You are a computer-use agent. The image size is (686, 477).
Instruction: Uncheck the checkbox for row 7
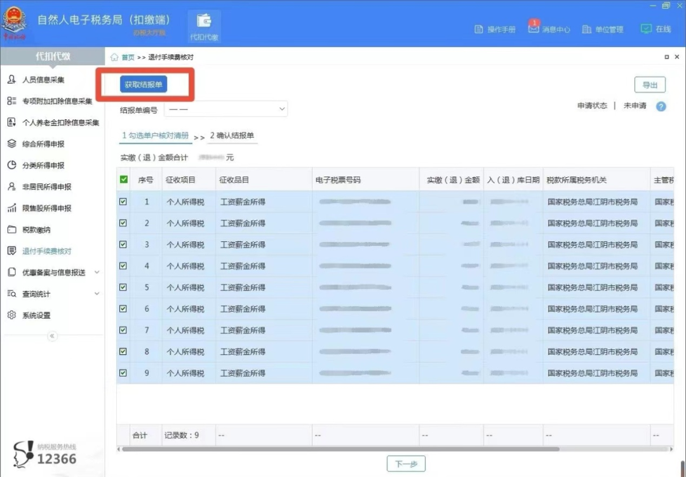click(x=123, y=330)
